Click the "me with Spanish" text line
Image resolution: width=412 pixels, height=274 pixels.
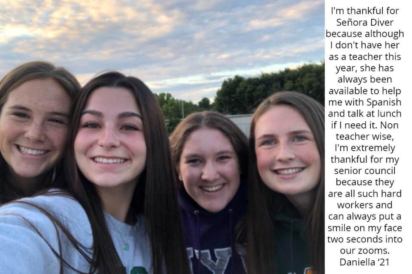tap(365, 102)
